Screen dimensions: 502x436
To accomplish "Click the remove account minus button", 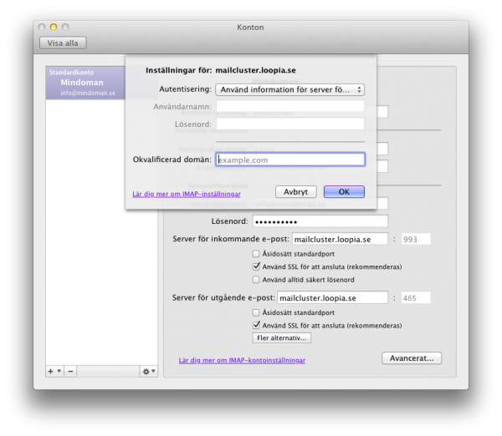I will tap(70, 372).
